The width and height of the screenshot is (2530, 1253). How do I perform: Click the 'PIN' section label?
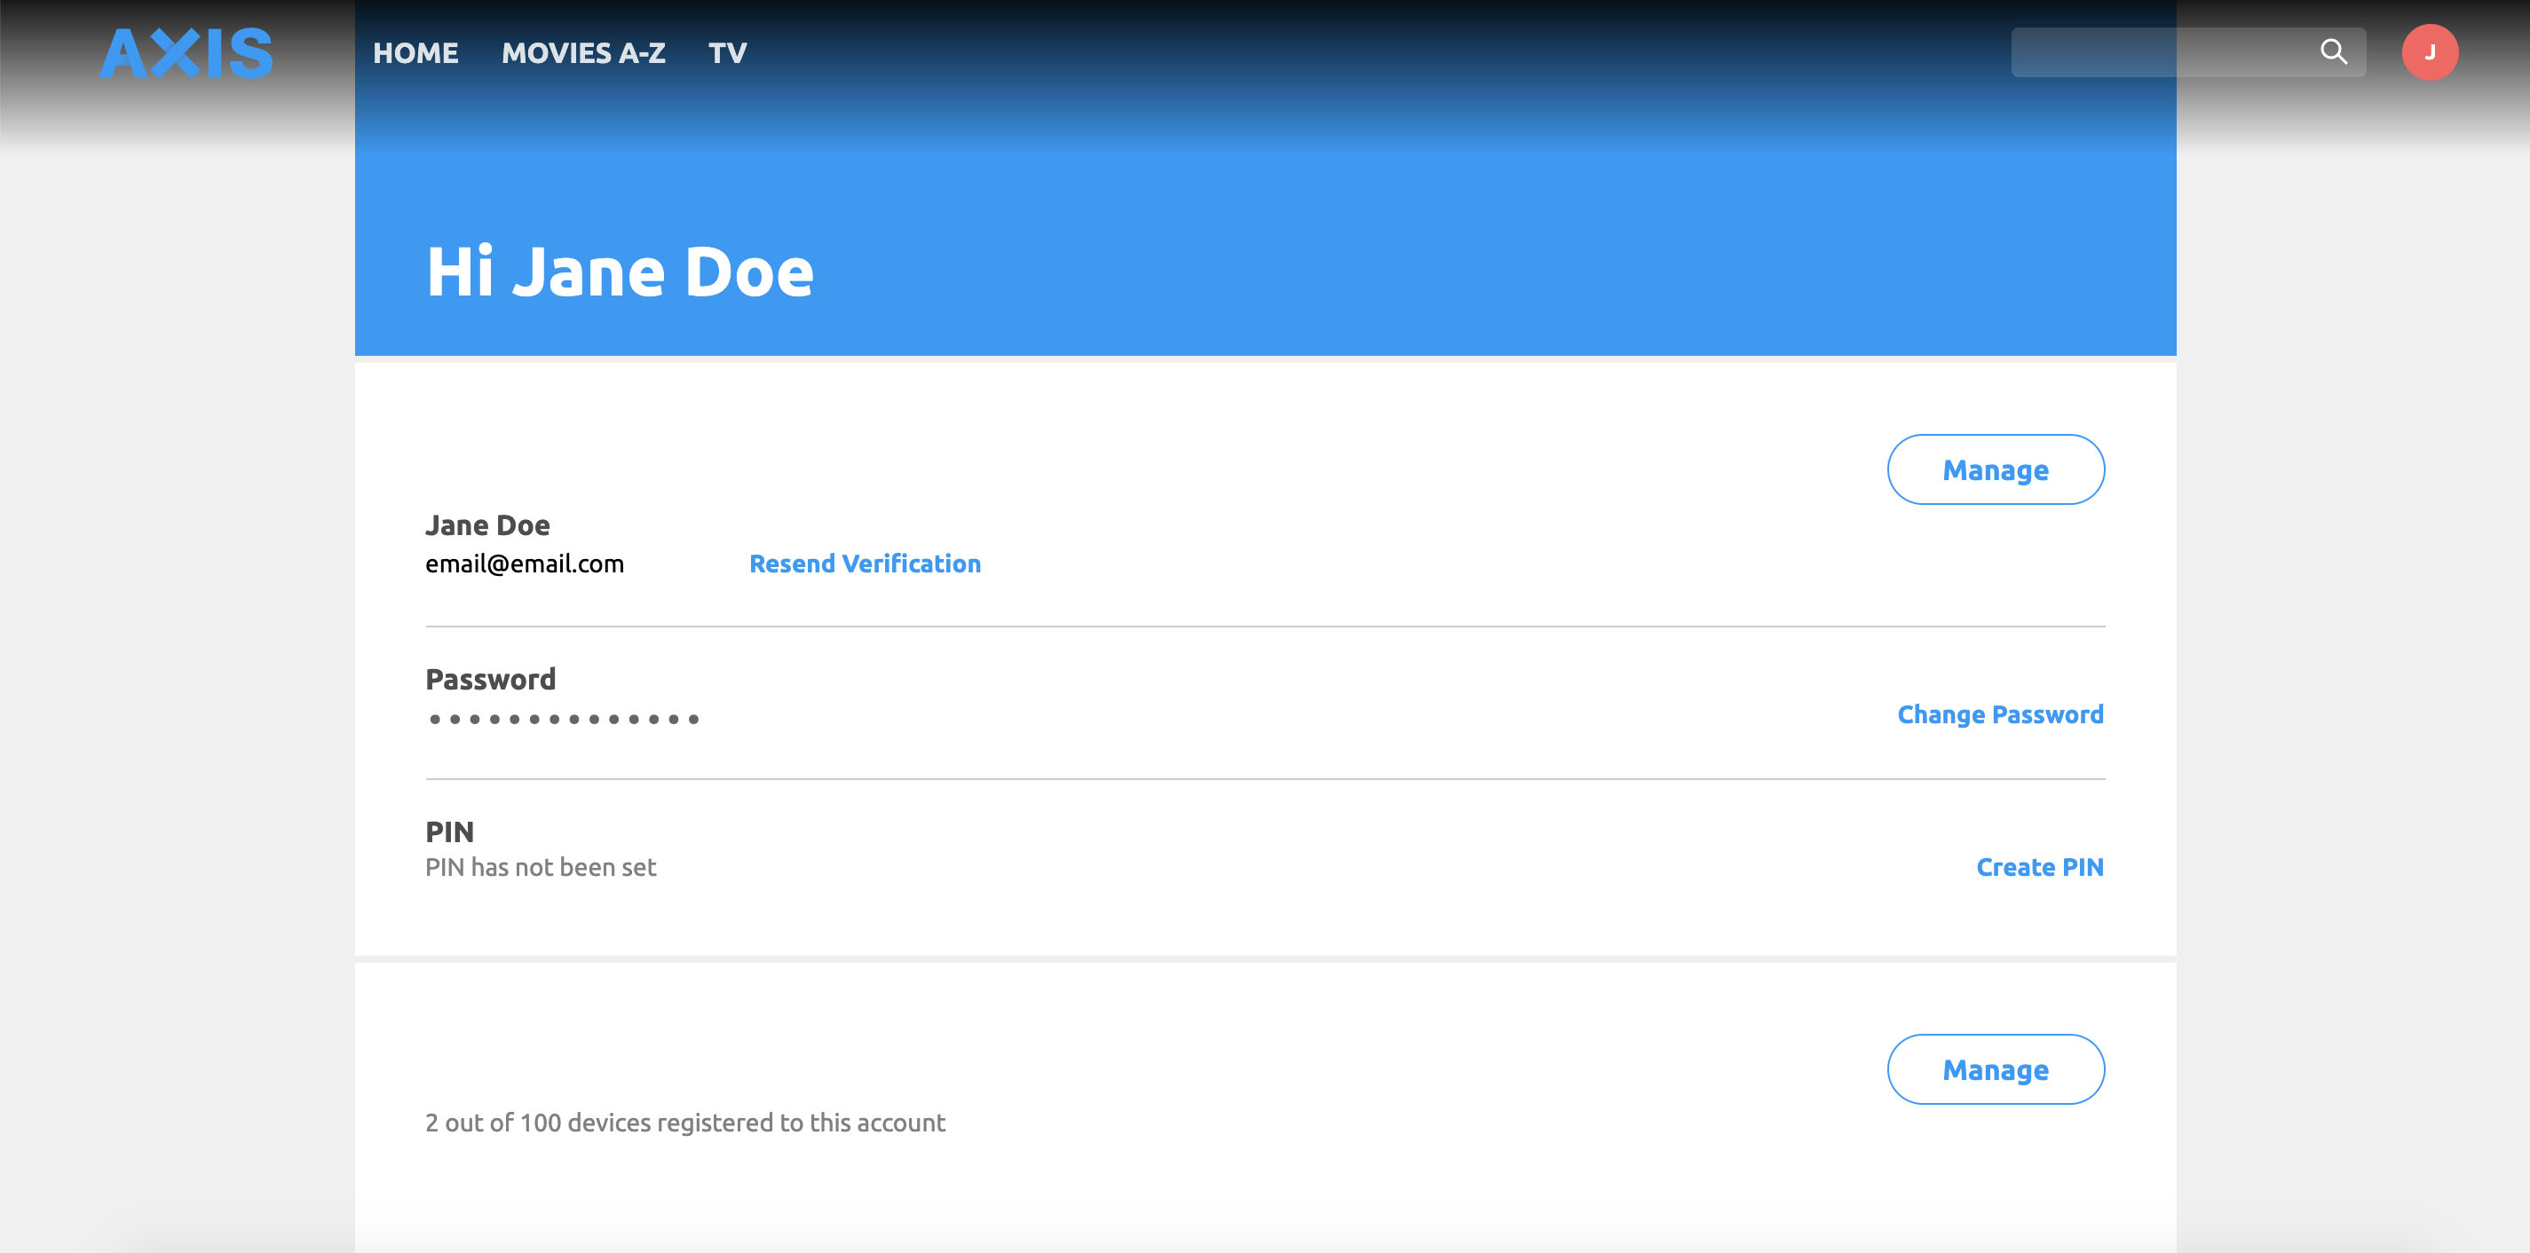click(450, 832)
